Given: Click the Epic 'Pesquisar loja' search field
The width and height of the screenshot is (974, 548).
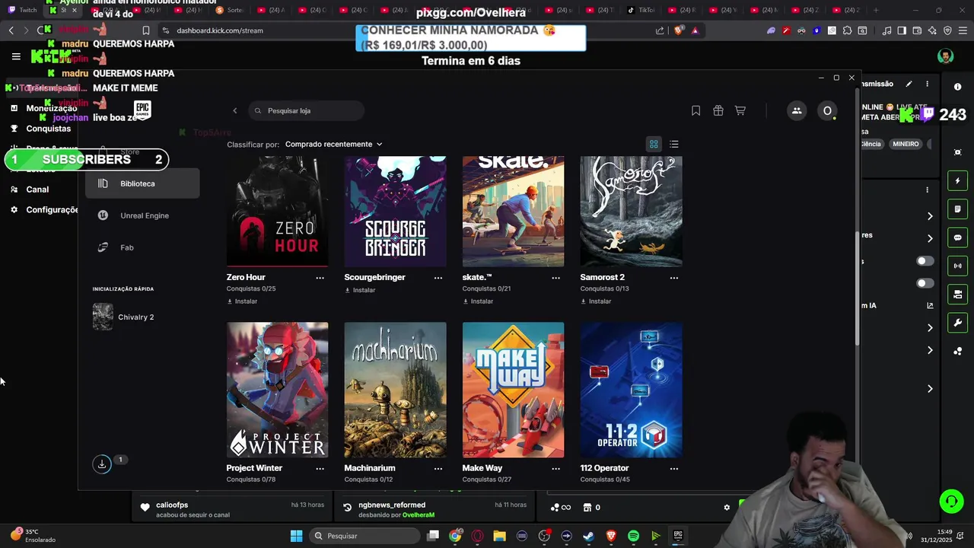Looking at the screenshot, I should pos(306,110).
